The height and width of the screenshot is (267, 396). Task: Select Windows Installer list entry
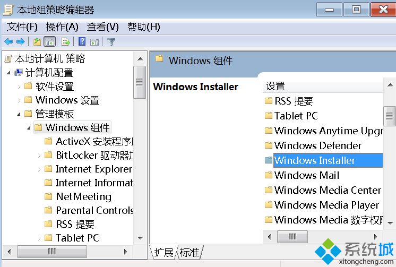328,160
